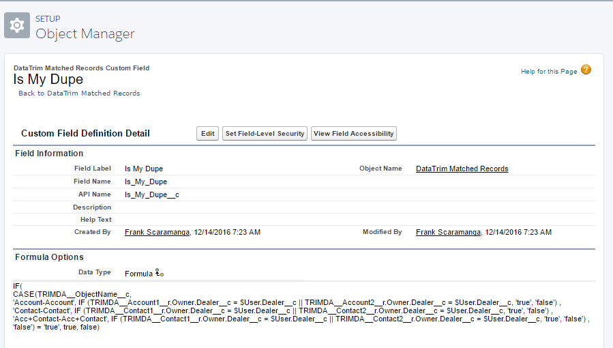Click the 'Contact-Contact' formula line

tap(283, 310)
